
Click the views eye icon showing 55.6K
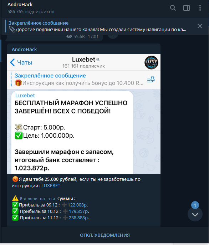click(x=69, y=37)
